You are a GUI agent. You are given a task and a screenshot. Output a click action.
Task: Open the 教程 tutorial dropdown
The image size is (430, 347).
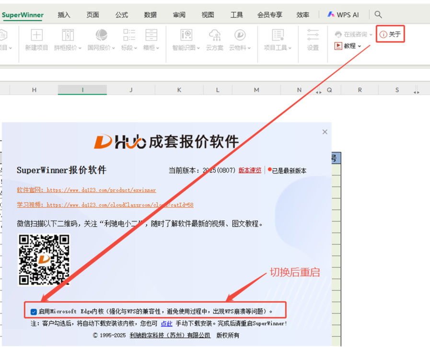click(348, 46)
